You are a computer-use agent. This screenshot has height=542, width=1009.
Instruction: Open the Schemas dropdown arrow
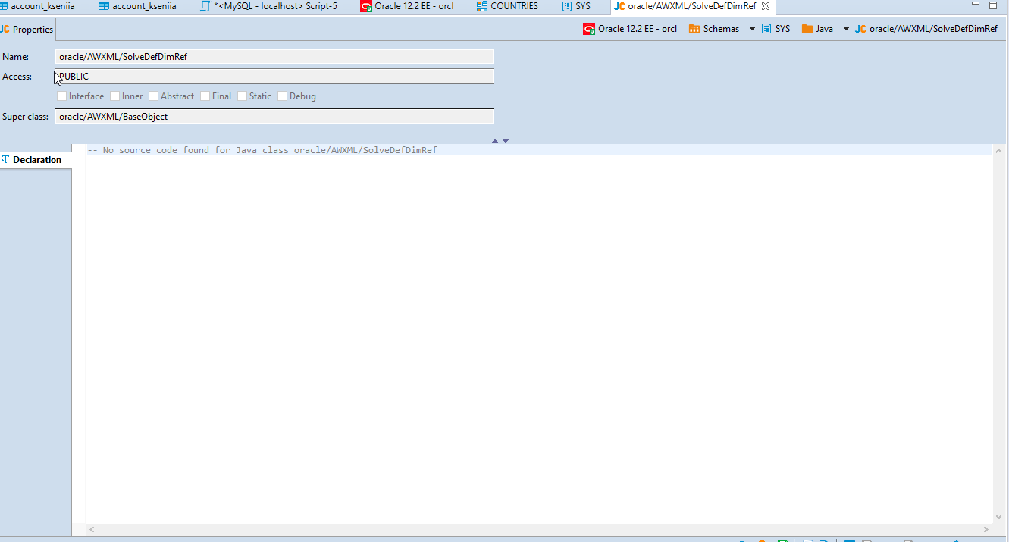coord(750,29)
